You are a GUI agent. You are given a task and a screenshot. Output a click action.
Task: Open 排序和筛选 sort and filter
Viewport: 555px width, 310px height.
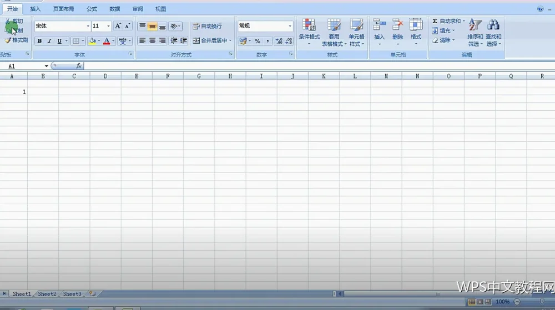coord(475,32)
